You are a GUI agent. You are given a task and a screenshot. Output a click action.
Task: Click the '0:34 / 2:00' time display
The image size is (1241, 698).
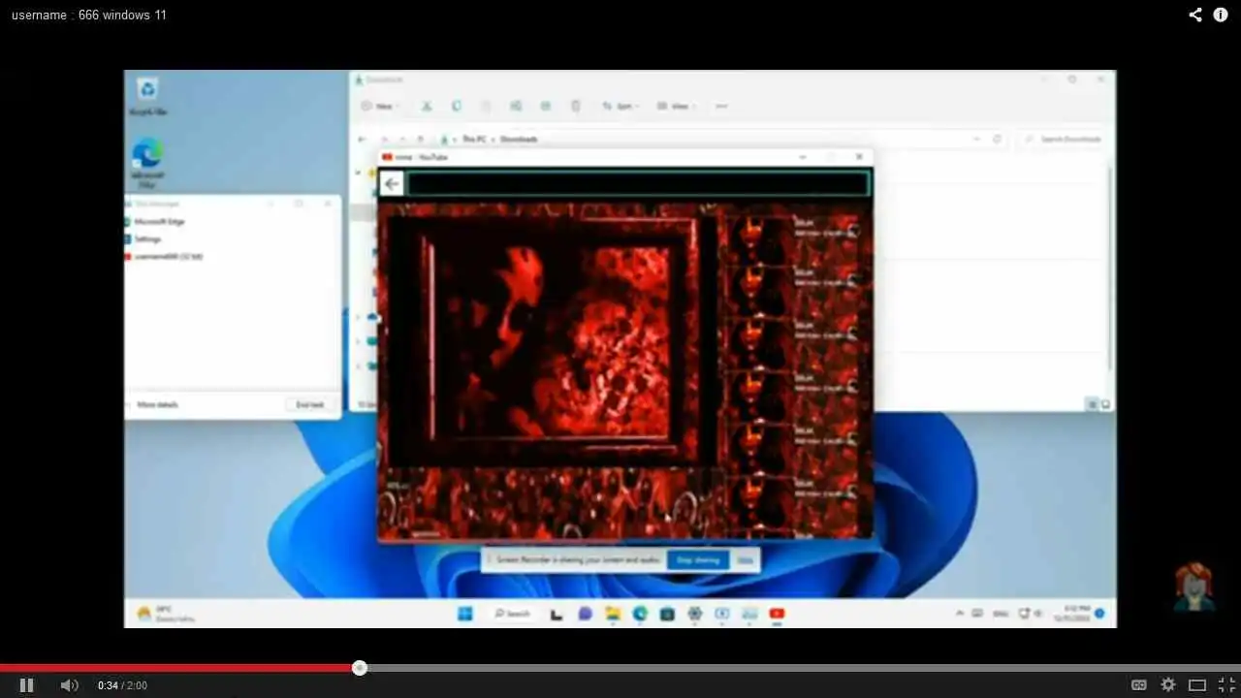[x=122, y=685]
